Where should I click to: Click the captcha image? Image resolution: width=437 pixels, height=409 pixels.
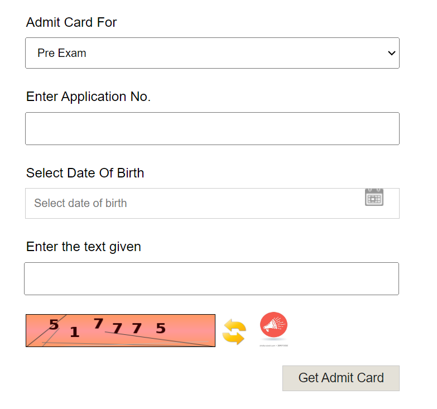[121, 330]
